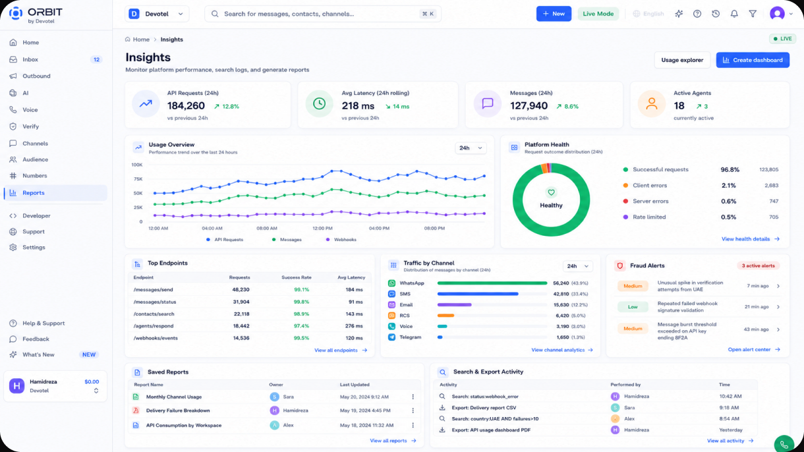Open options menu for Monthly Channel Usage report
The height and width of the screenshot is (452, 804).
pyautogui.click(x=413, y=397)
